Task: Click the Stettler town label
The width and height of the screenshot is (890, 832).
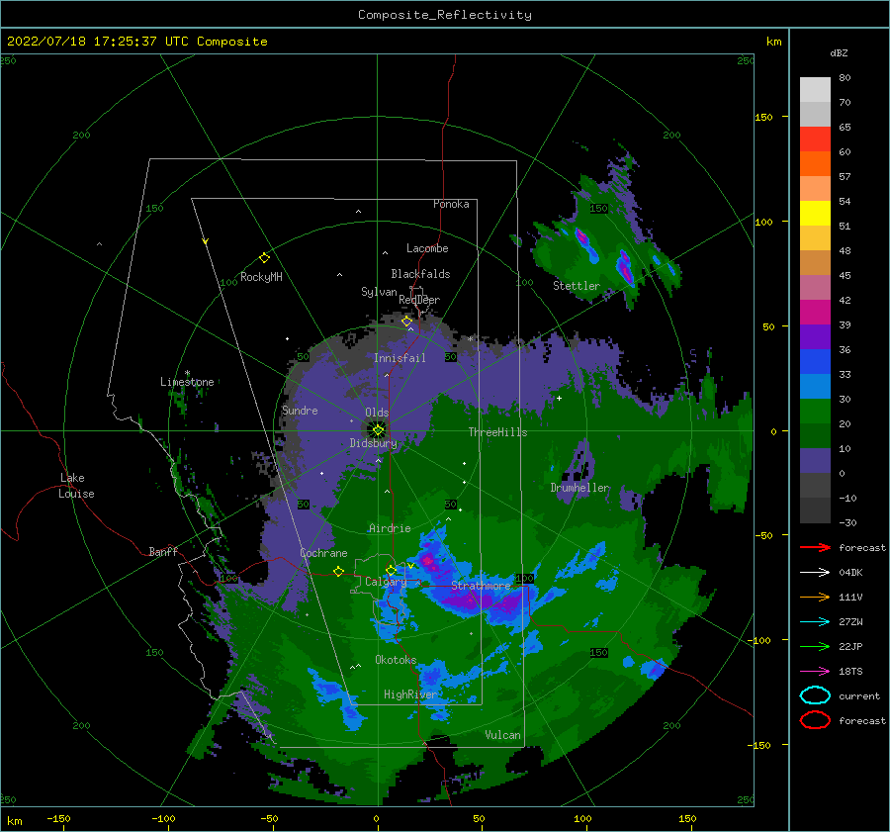Action: 577,286
